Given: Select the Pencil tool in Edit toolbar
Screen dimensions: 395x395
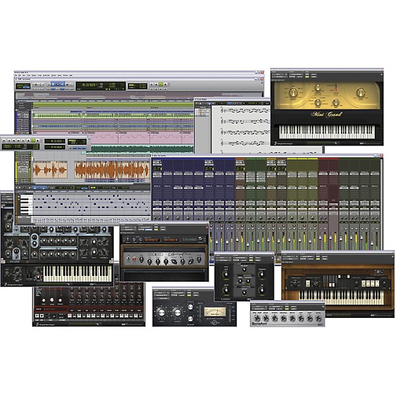Looking at the screenshot, I should pos(71,85).
